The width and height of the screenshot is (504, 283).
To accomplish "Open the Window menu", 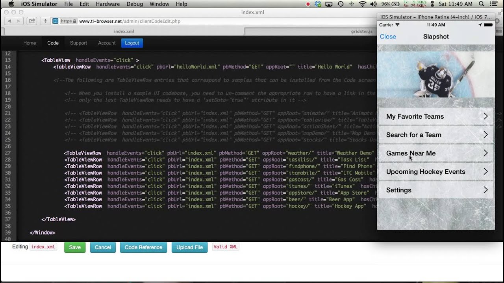I will click(x=159, y=4).
